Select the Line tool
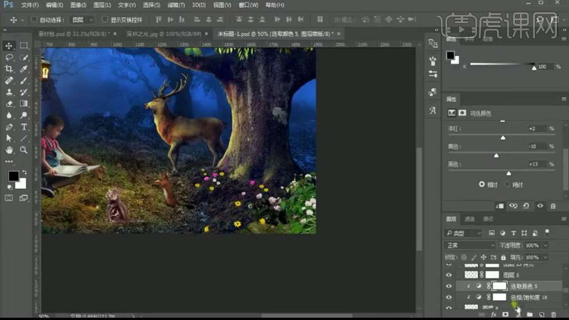The width and height of the screenshot is (569, 320). click(24, 138)
